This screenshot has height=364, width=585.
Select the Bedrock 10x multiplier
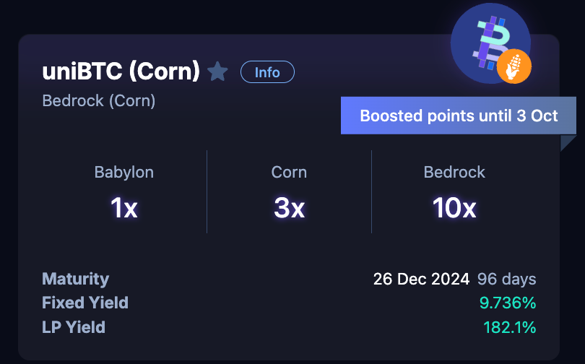(x=454, y=208)
